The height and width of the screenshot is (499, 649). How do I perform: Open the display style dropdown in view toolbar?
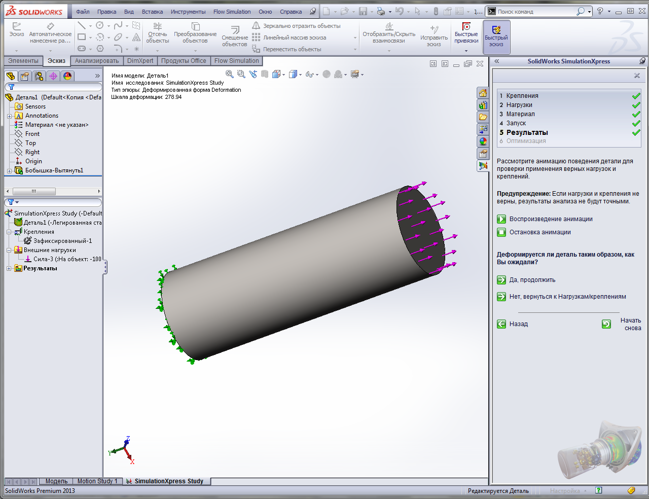coord(300,75)
